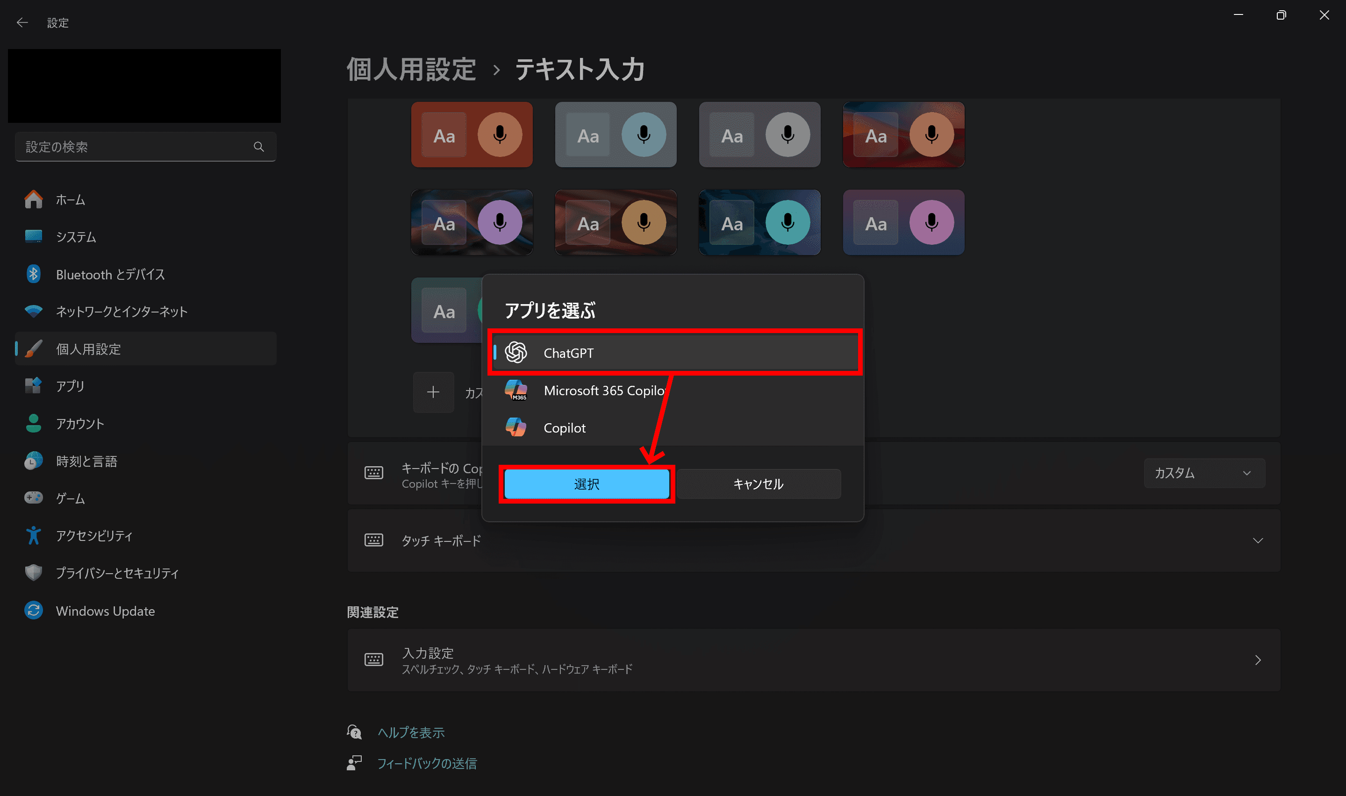Go to Bluetooth とデバイス
This screenshot has width=1346, height=796.
pos(145,274)
